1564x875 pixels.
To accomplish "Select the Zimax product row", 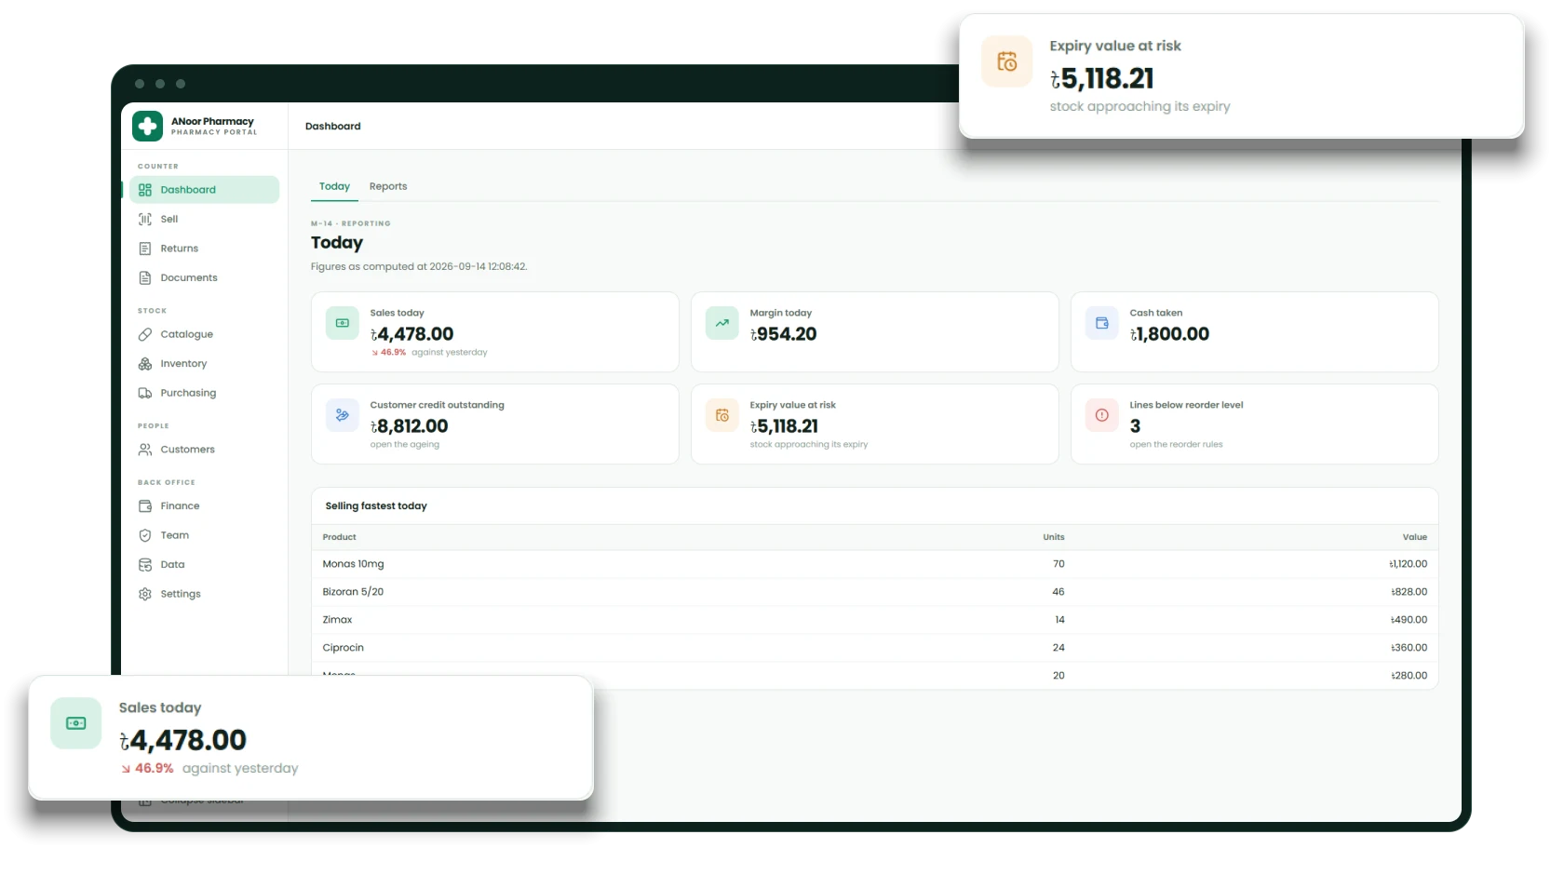I will click(x=874, y=620).
